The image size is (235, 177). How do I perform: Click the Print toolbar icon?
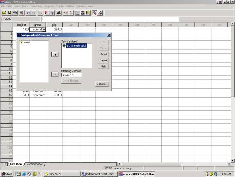[15, 13]
